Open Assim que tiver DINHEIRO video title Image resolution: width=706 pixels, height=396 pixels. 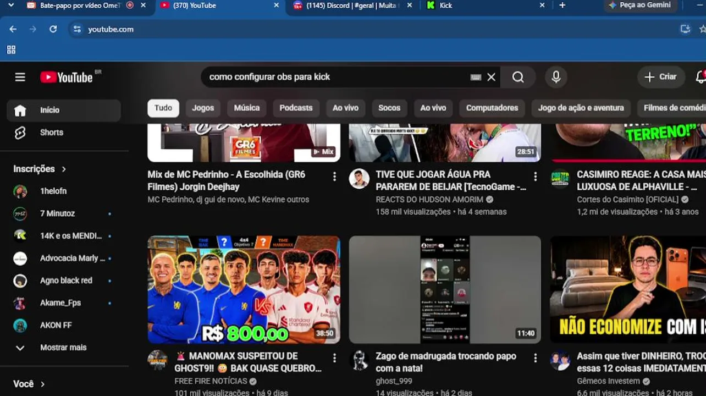pyautogui.click(x=641, y=362)
